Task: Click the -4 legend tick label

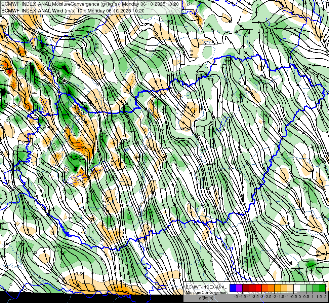Action: [x=249, y=297]
